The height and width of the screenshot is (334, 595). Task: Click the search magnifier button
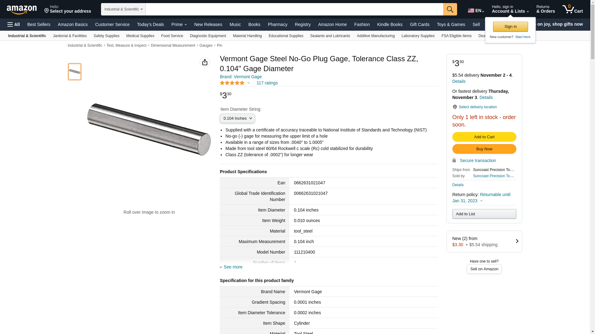[x=450, y=9]
